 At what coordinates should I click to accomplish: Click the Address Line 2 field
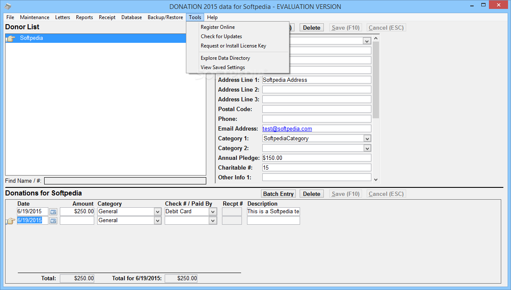pyautogui.click(x=317, y=89)
